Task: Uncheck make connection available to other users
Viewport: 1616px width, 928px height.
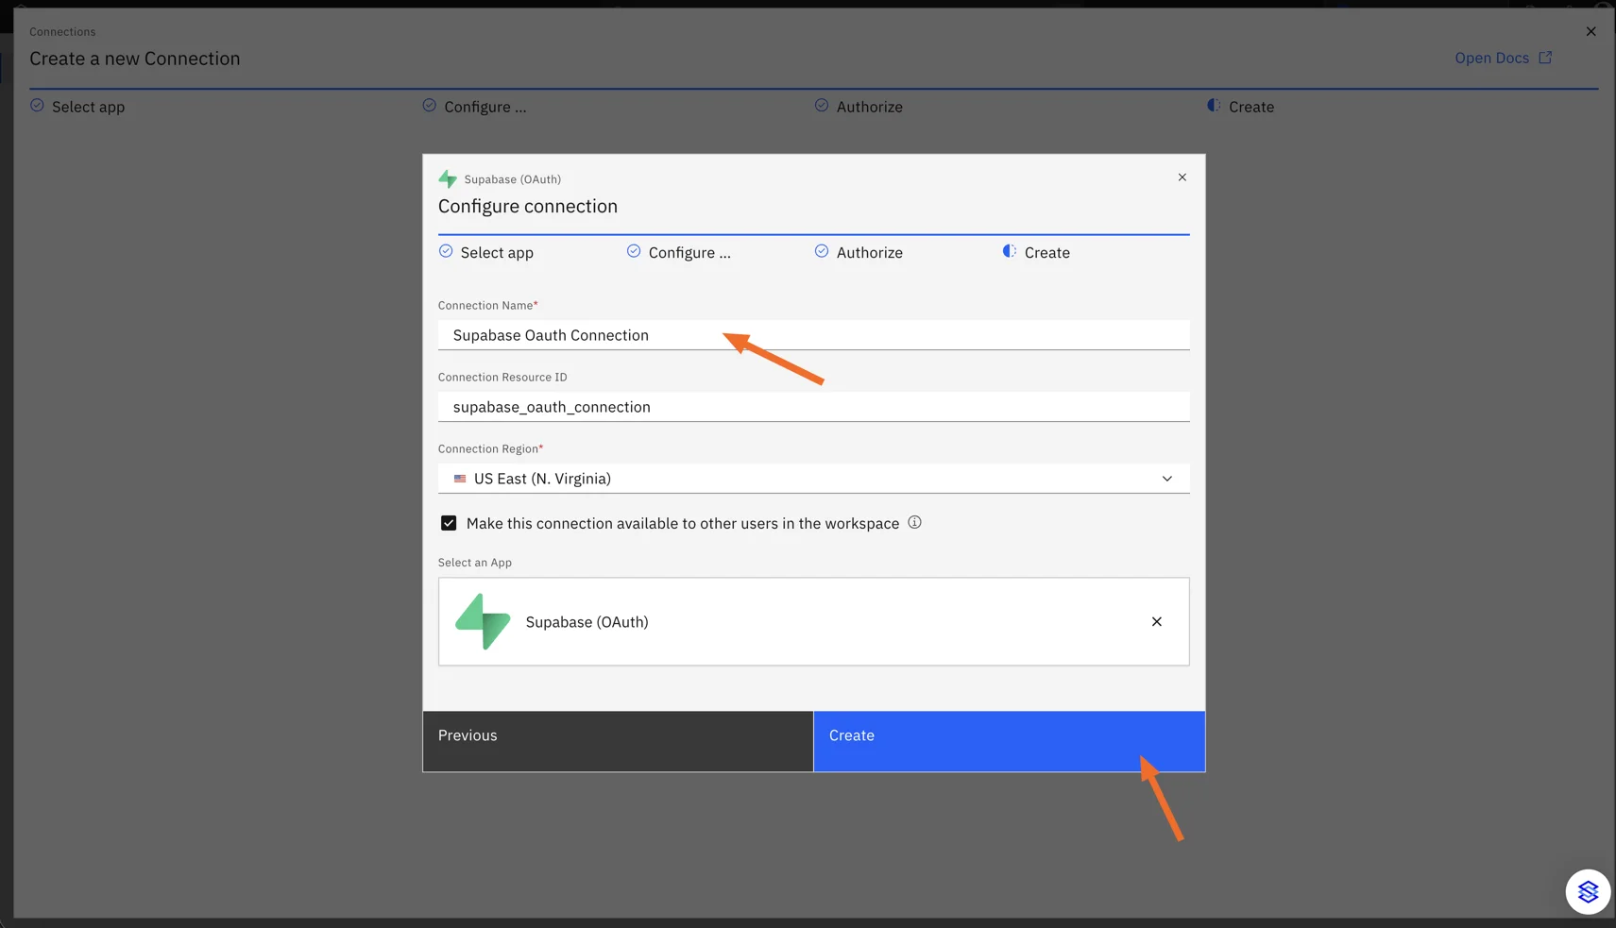Action: [449, 523]
